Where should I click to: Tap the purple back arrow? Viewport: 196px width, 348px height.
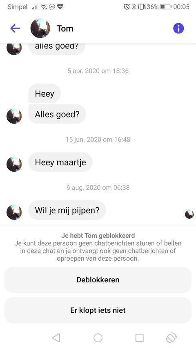pyautogui.click(x=15, y=29)
